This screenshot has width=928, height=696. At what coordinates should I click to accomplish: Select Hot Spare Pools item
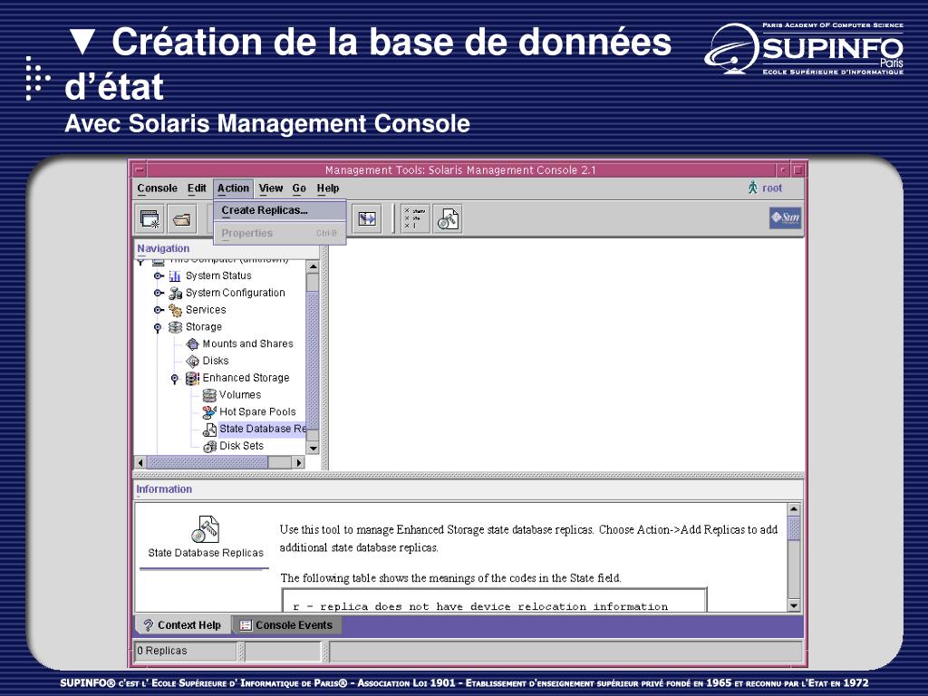click(x=257, y=412)
